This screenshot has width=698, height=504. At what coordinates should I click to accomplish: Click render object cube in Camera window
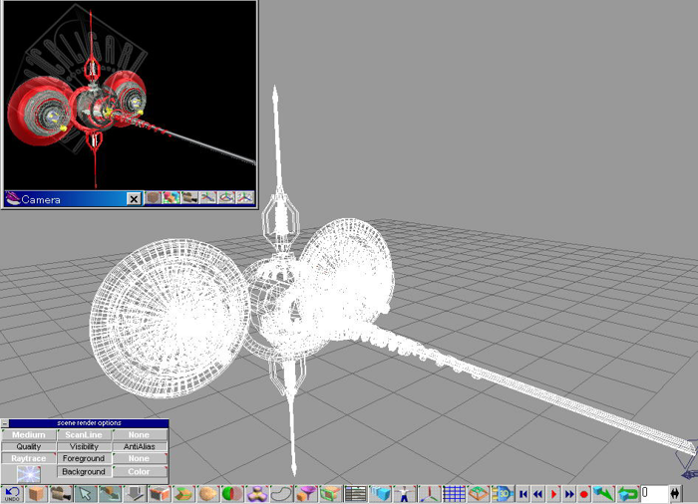point(154,198)
